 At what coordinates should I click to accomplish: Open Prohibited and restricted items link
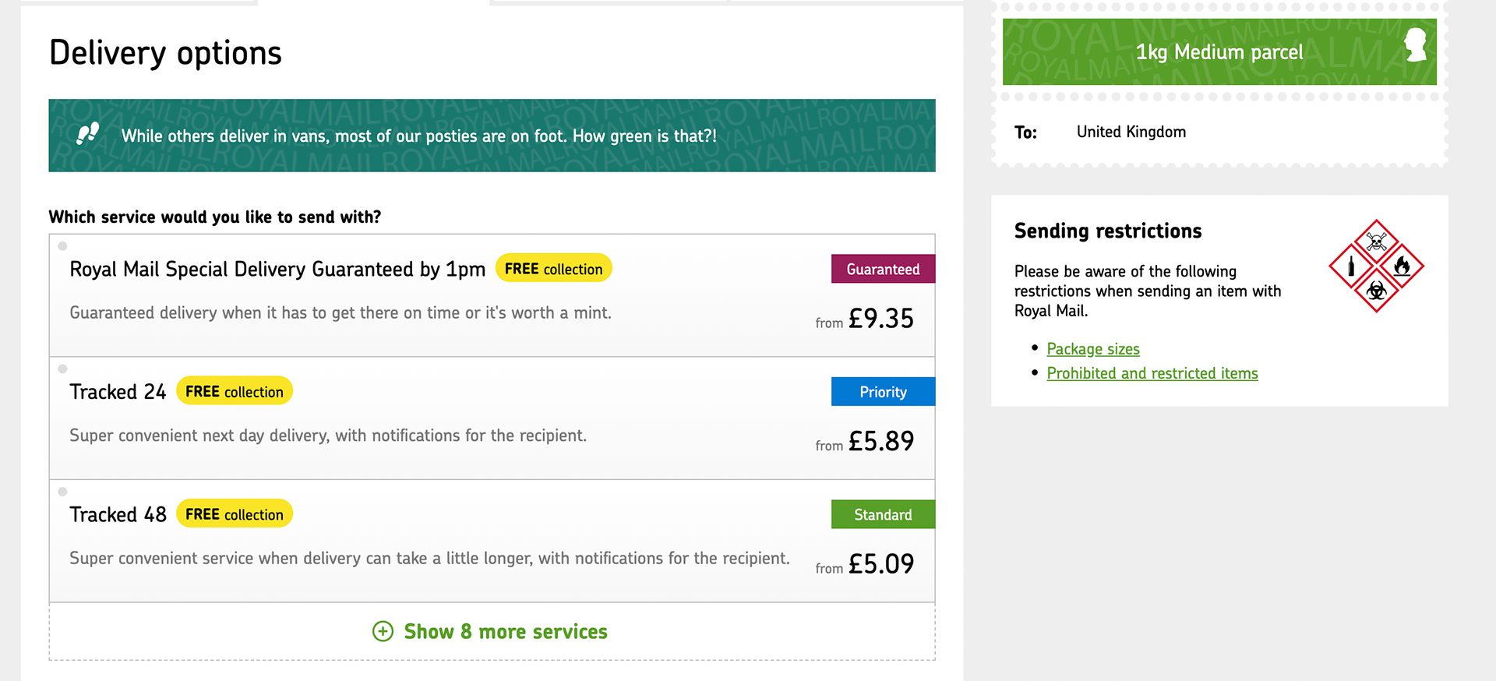pyautogui.click(x=1152, y=373)
